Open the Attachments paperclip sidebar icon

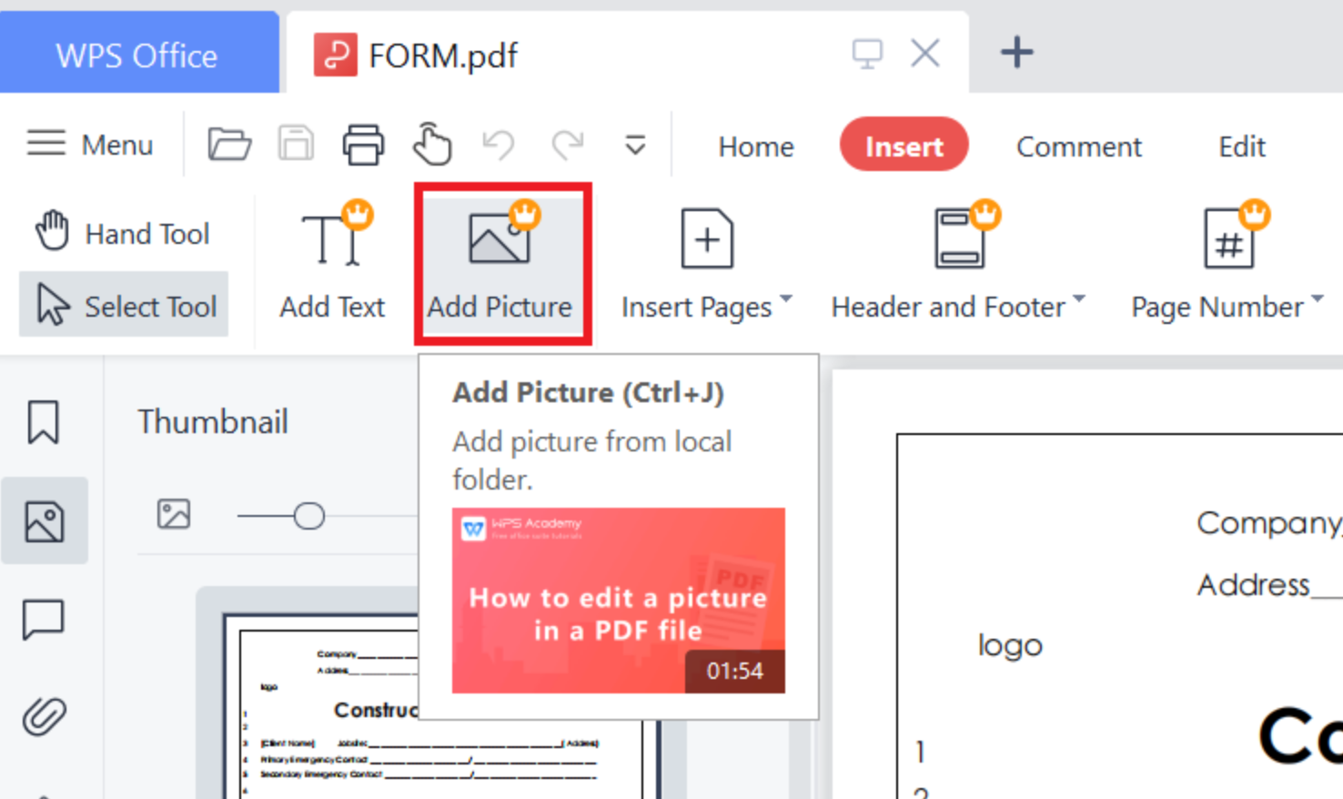[44, 716]
